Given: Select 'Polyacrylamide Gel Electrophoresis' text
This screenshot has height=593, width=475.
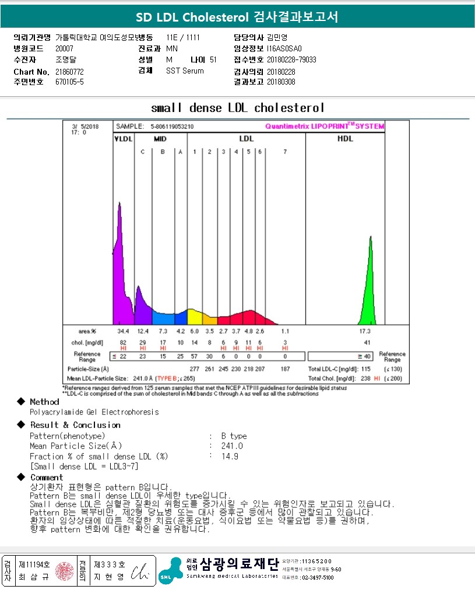Looking at the screenshot, I should click(x=94, y=412).
